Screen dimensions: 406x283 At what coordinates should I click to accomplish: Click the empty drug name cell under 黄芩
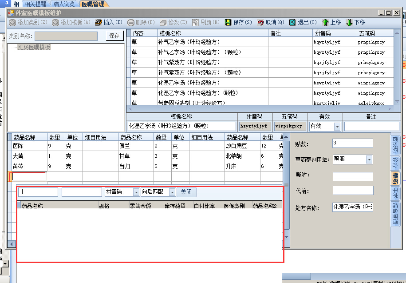[28, 177]
